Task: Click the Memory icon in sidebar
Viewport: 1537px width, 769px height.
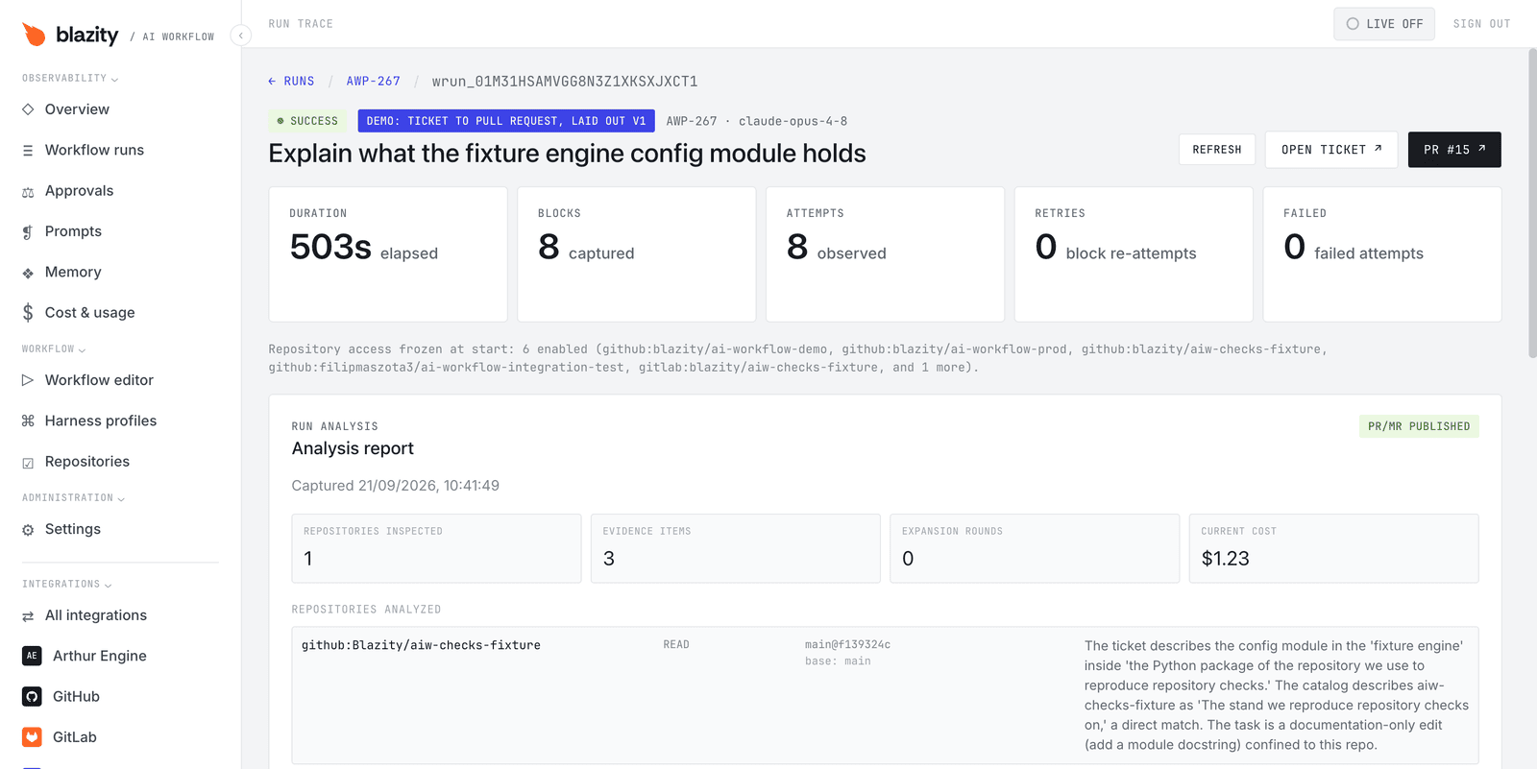Action: 28,273
